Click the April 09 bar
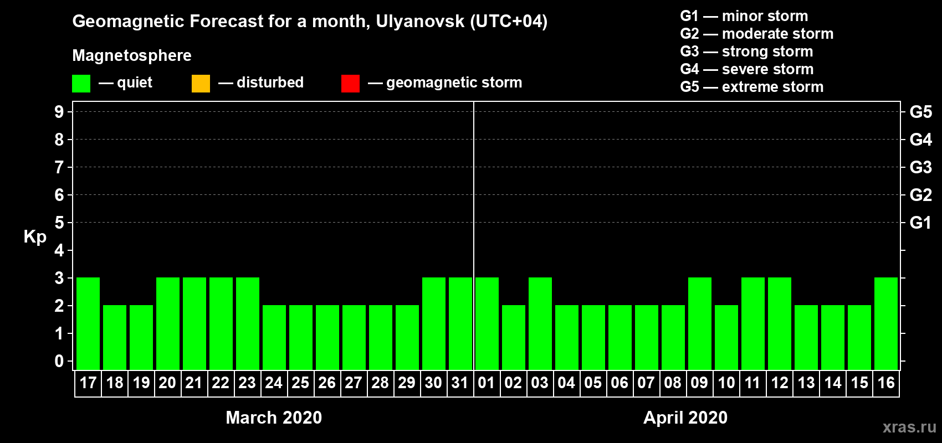 pos(700,323)
